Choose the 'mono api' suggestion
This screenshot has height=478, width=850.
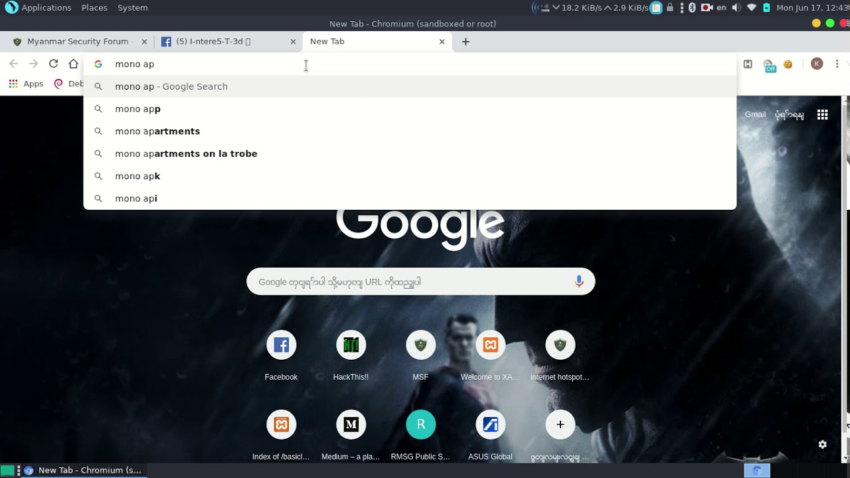pyautogui.click(x=410, y=199)
